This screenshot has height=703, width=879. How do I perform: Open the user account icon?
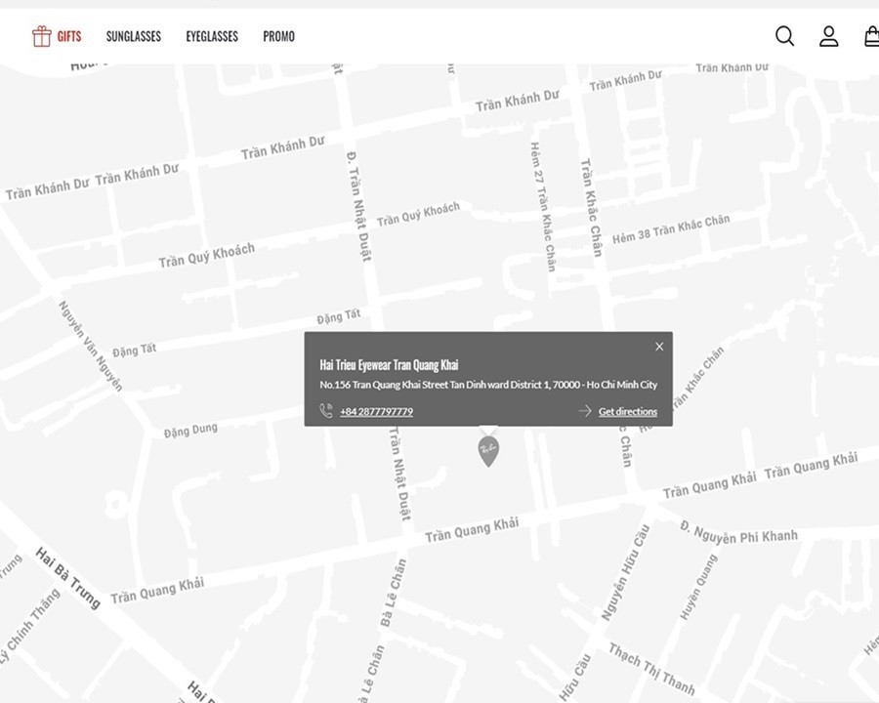click(x=828, y=36)
